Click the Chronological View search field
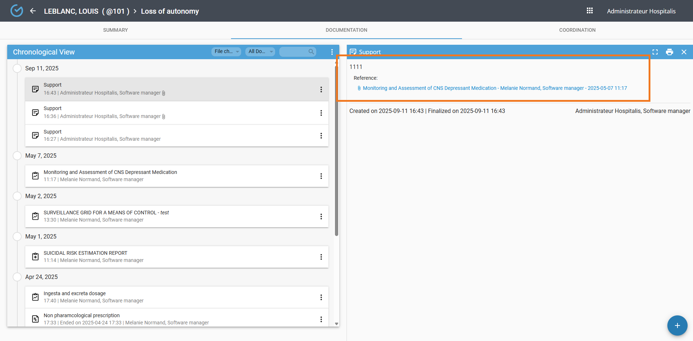This screenshot has width=693, height=341. (294, 52)
